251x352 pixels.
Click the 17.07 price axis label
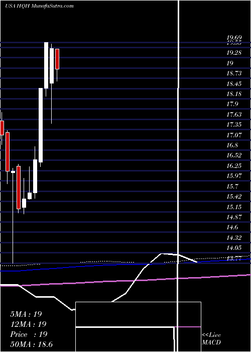234,135
